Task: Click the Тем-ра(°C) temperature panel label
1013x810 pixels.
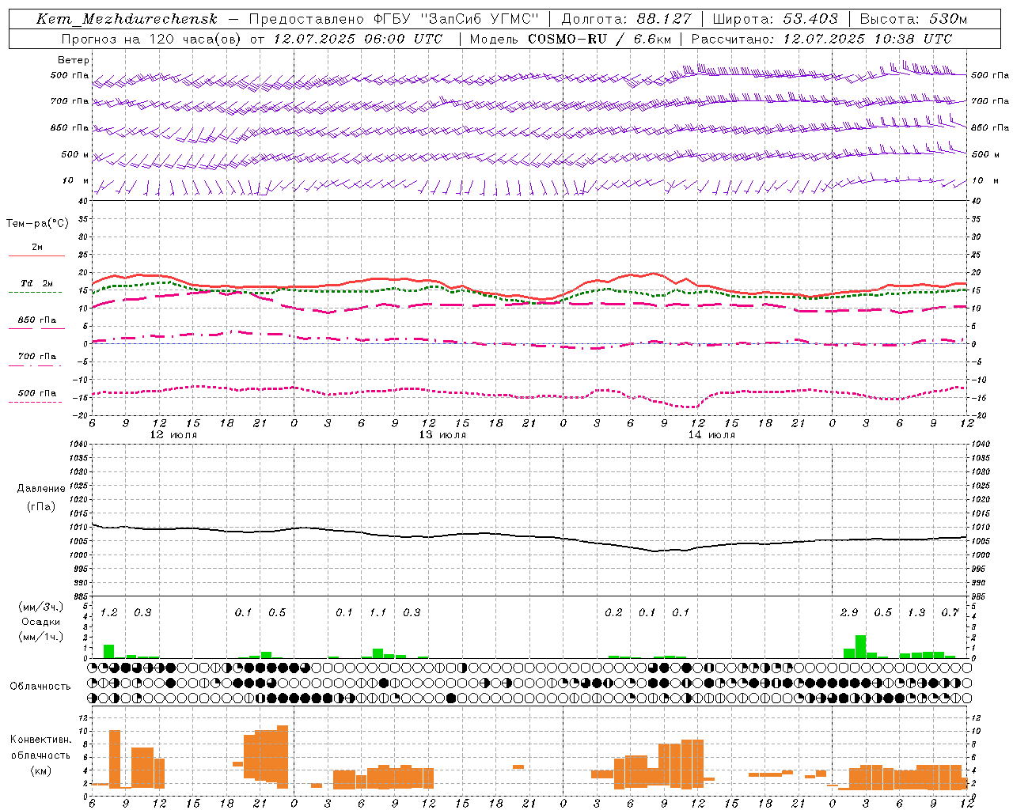Action: 37,224
